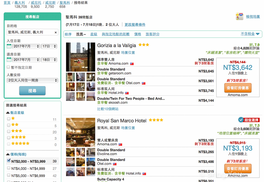Open the 威尼托 breadcrumb link

point(36,3)
